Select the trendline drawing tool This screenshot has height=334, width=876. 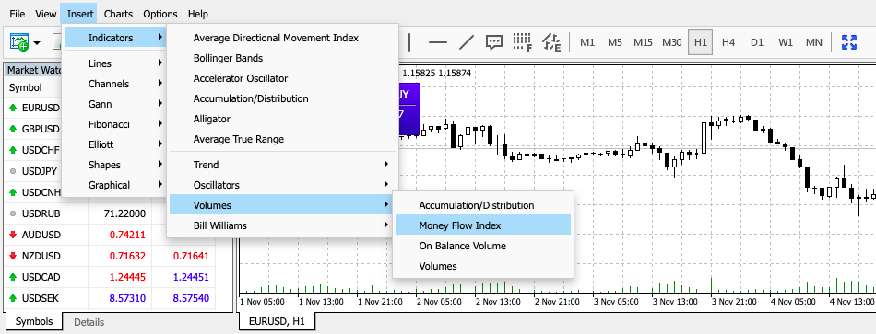point(466,42)
